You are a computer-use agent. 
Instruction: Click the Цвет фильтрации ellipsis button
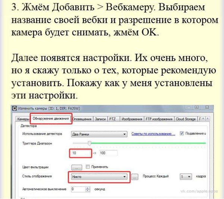pos(76,167)
